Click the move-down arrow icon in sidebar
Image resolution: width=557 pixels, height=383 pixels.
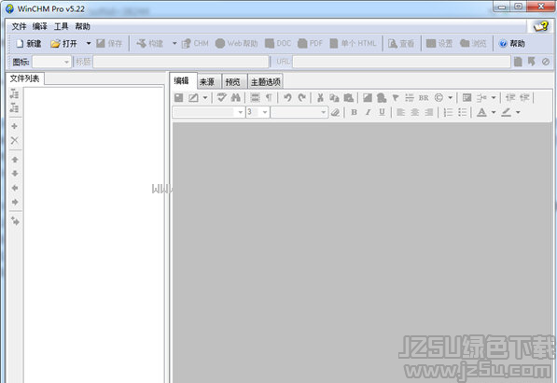pyautogui.click(x=15, y=174)
